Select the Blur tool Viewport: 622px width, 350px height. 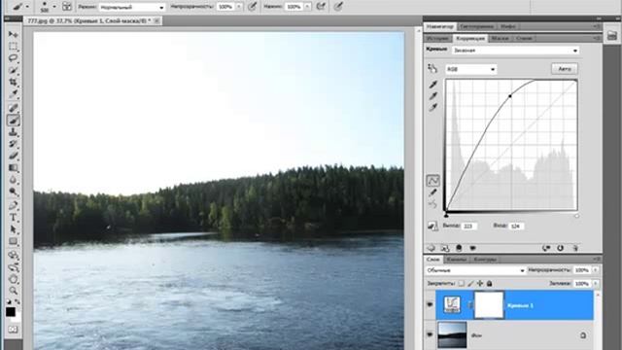pyautogui.click(x=13, y=180)
